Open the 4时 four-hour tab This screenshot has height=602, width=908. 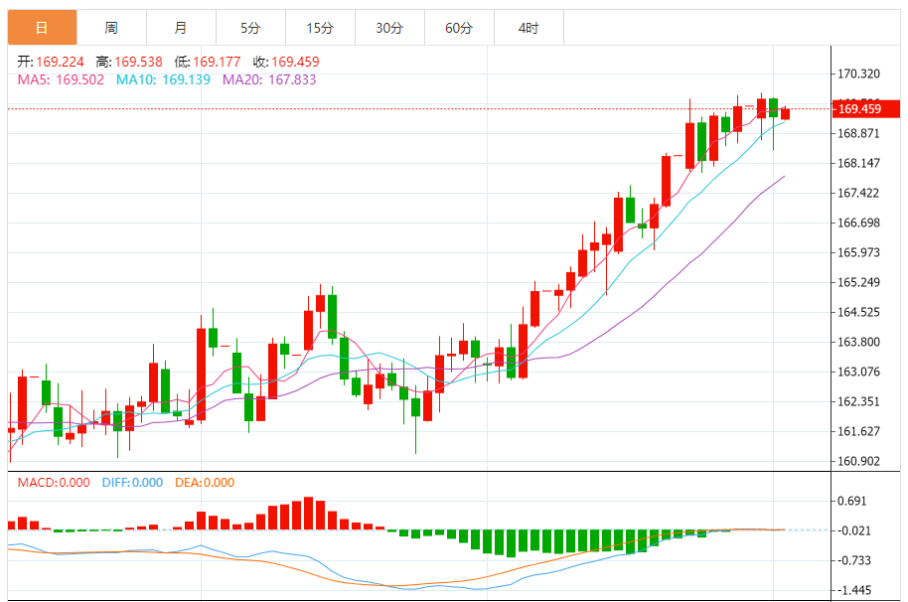pyautogui.click(x=529, y=29)
